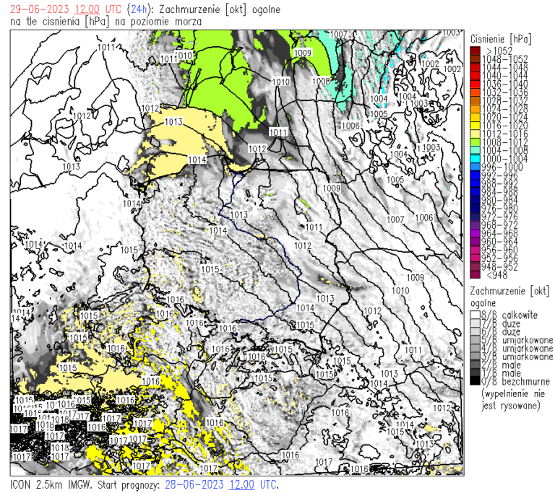
Task: Click the red underlined 12.00 in header
Action: [77, 9]
